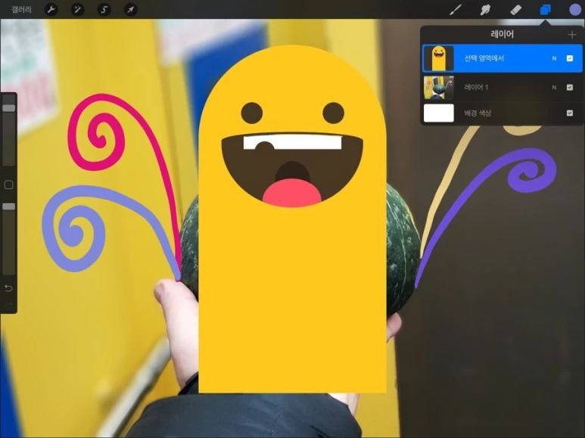Tap the square modify button in sidebar

8,185
